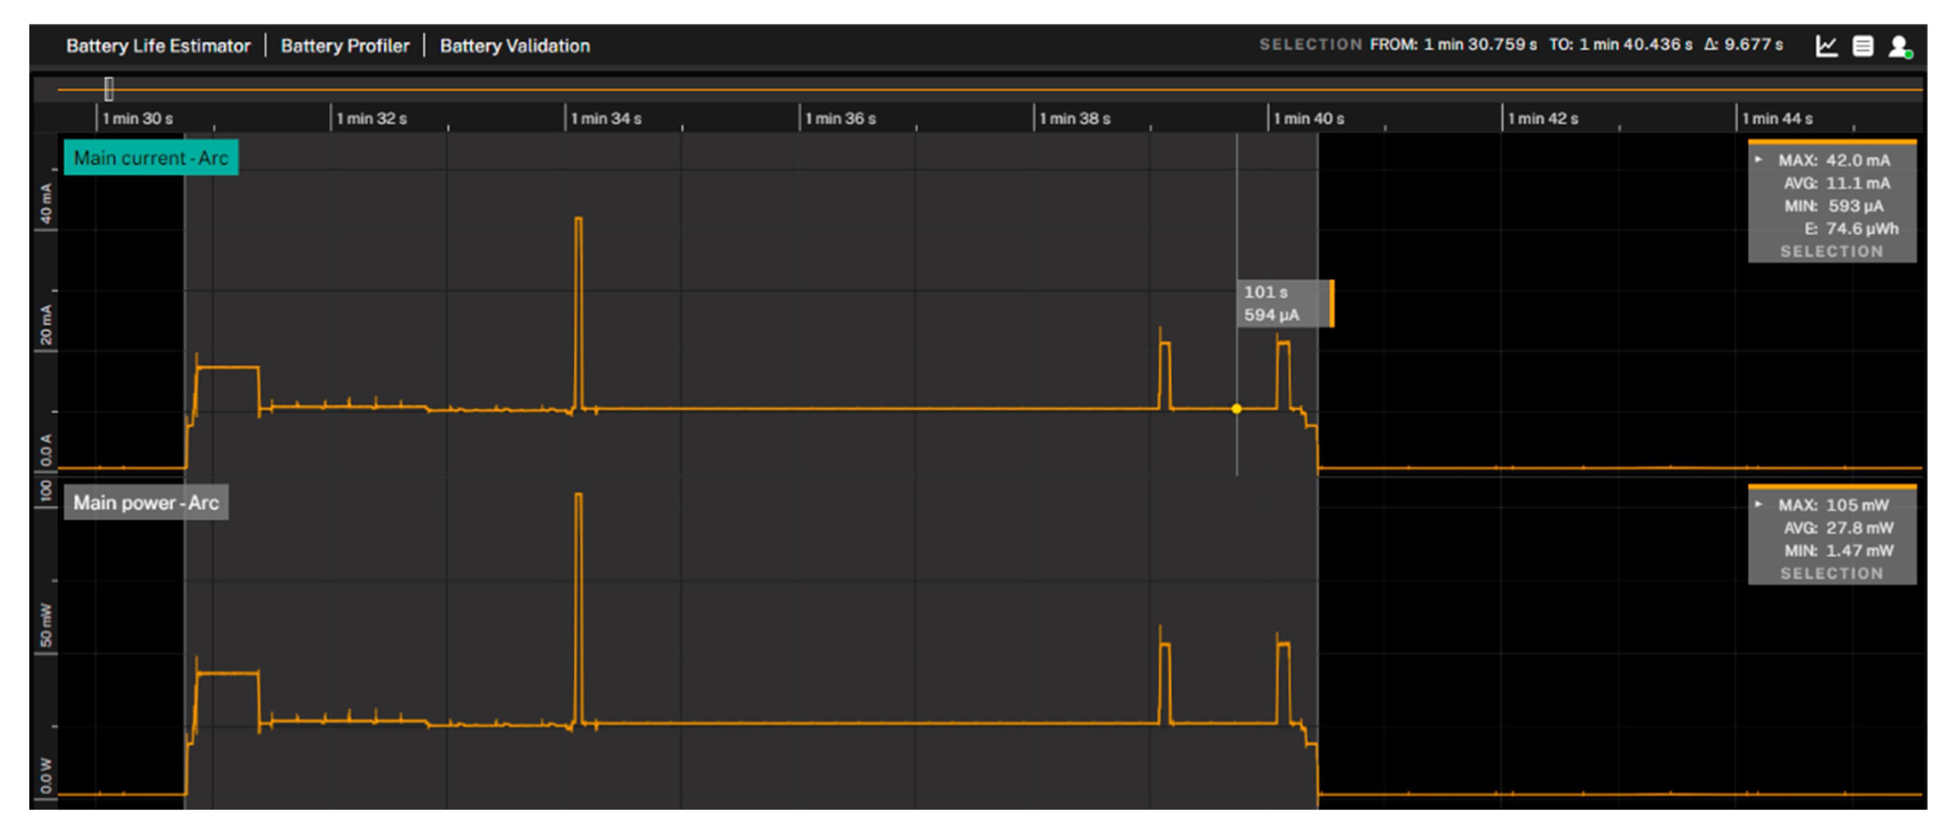Click the tallest current spike peak

coord(578,220)
